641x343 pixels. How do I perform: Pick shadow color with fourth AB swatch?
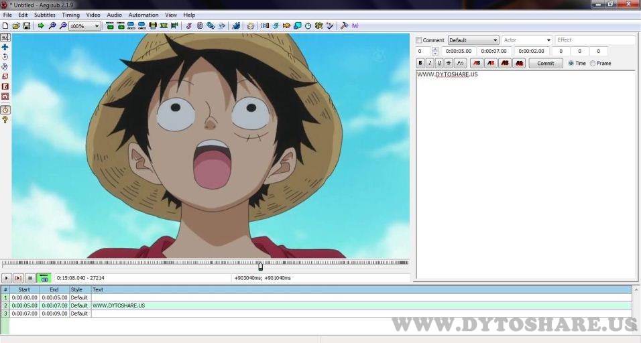click(x=519, y=63)
